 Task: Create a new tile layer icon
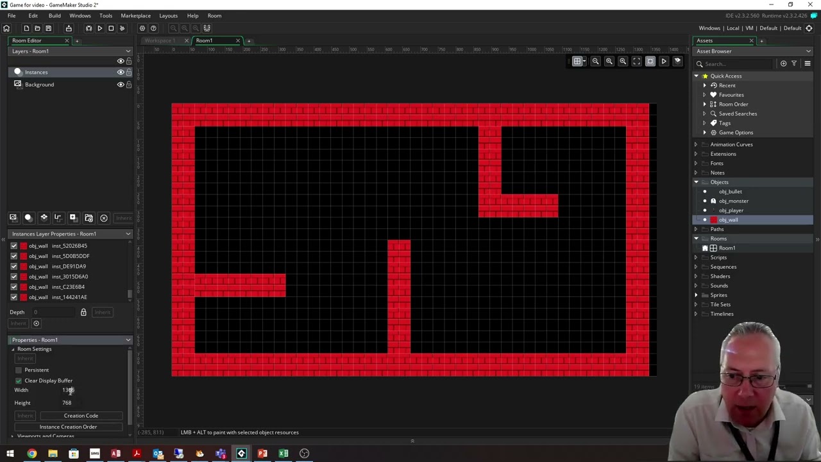coord(44,218)
